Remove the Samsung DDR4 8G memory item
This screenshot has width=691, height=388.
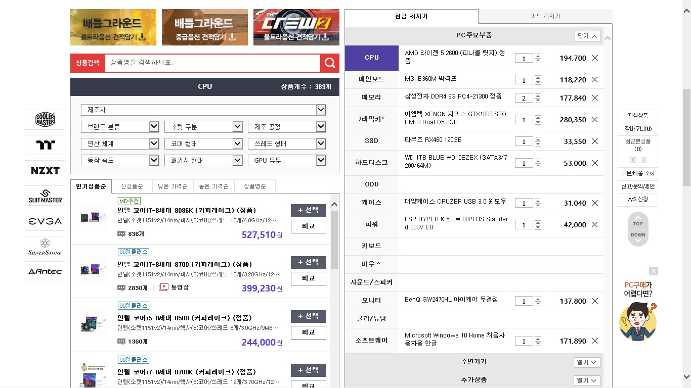click(x=595, y=98)
